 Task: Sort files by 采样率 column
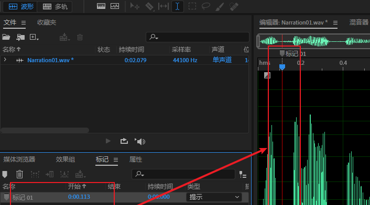[x=181, y=50]
